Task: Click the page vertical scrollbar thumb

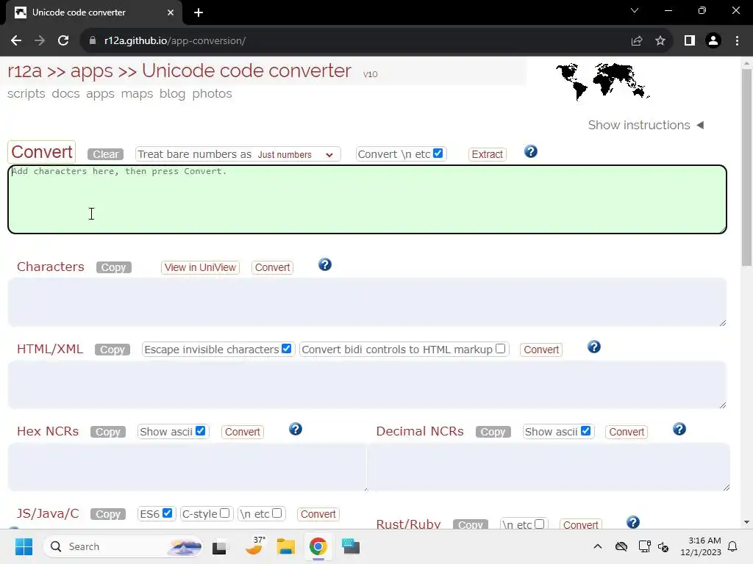Action: coord(746,167)
